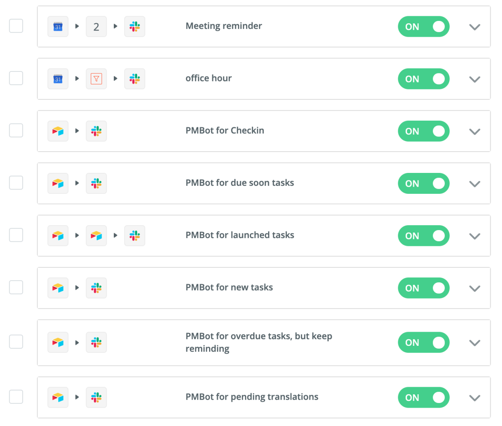
Task: Select the checkbox for PMBot for launched tasks
Action: (x=16, y=235)
